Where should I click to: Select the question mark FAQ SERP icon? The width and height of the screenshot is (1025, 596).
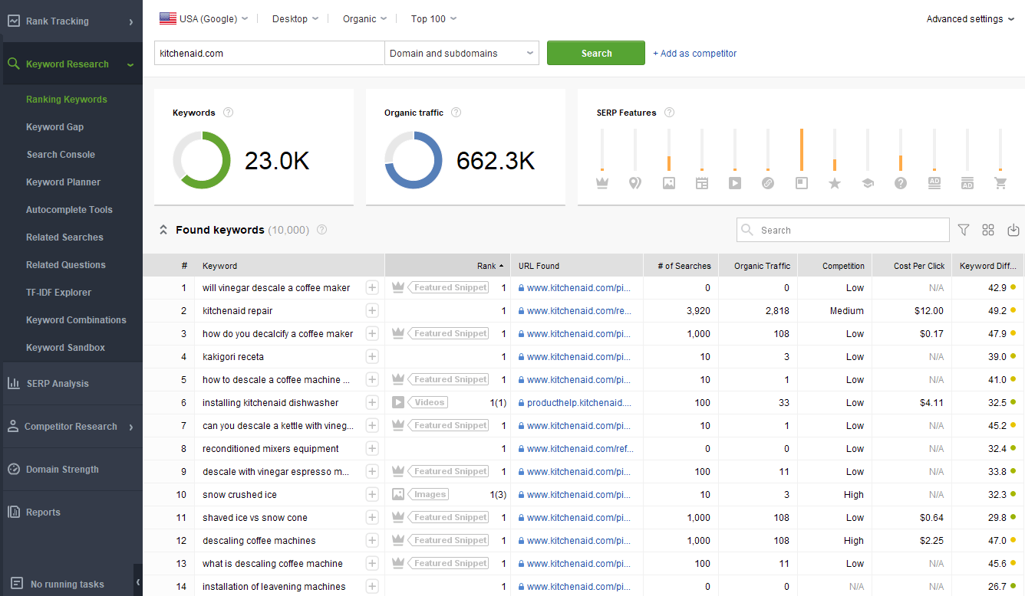point(901,183)
